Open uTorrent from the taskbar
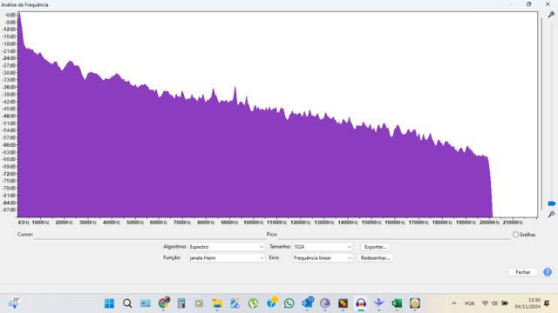558x313 pixels. coord(253,303)
